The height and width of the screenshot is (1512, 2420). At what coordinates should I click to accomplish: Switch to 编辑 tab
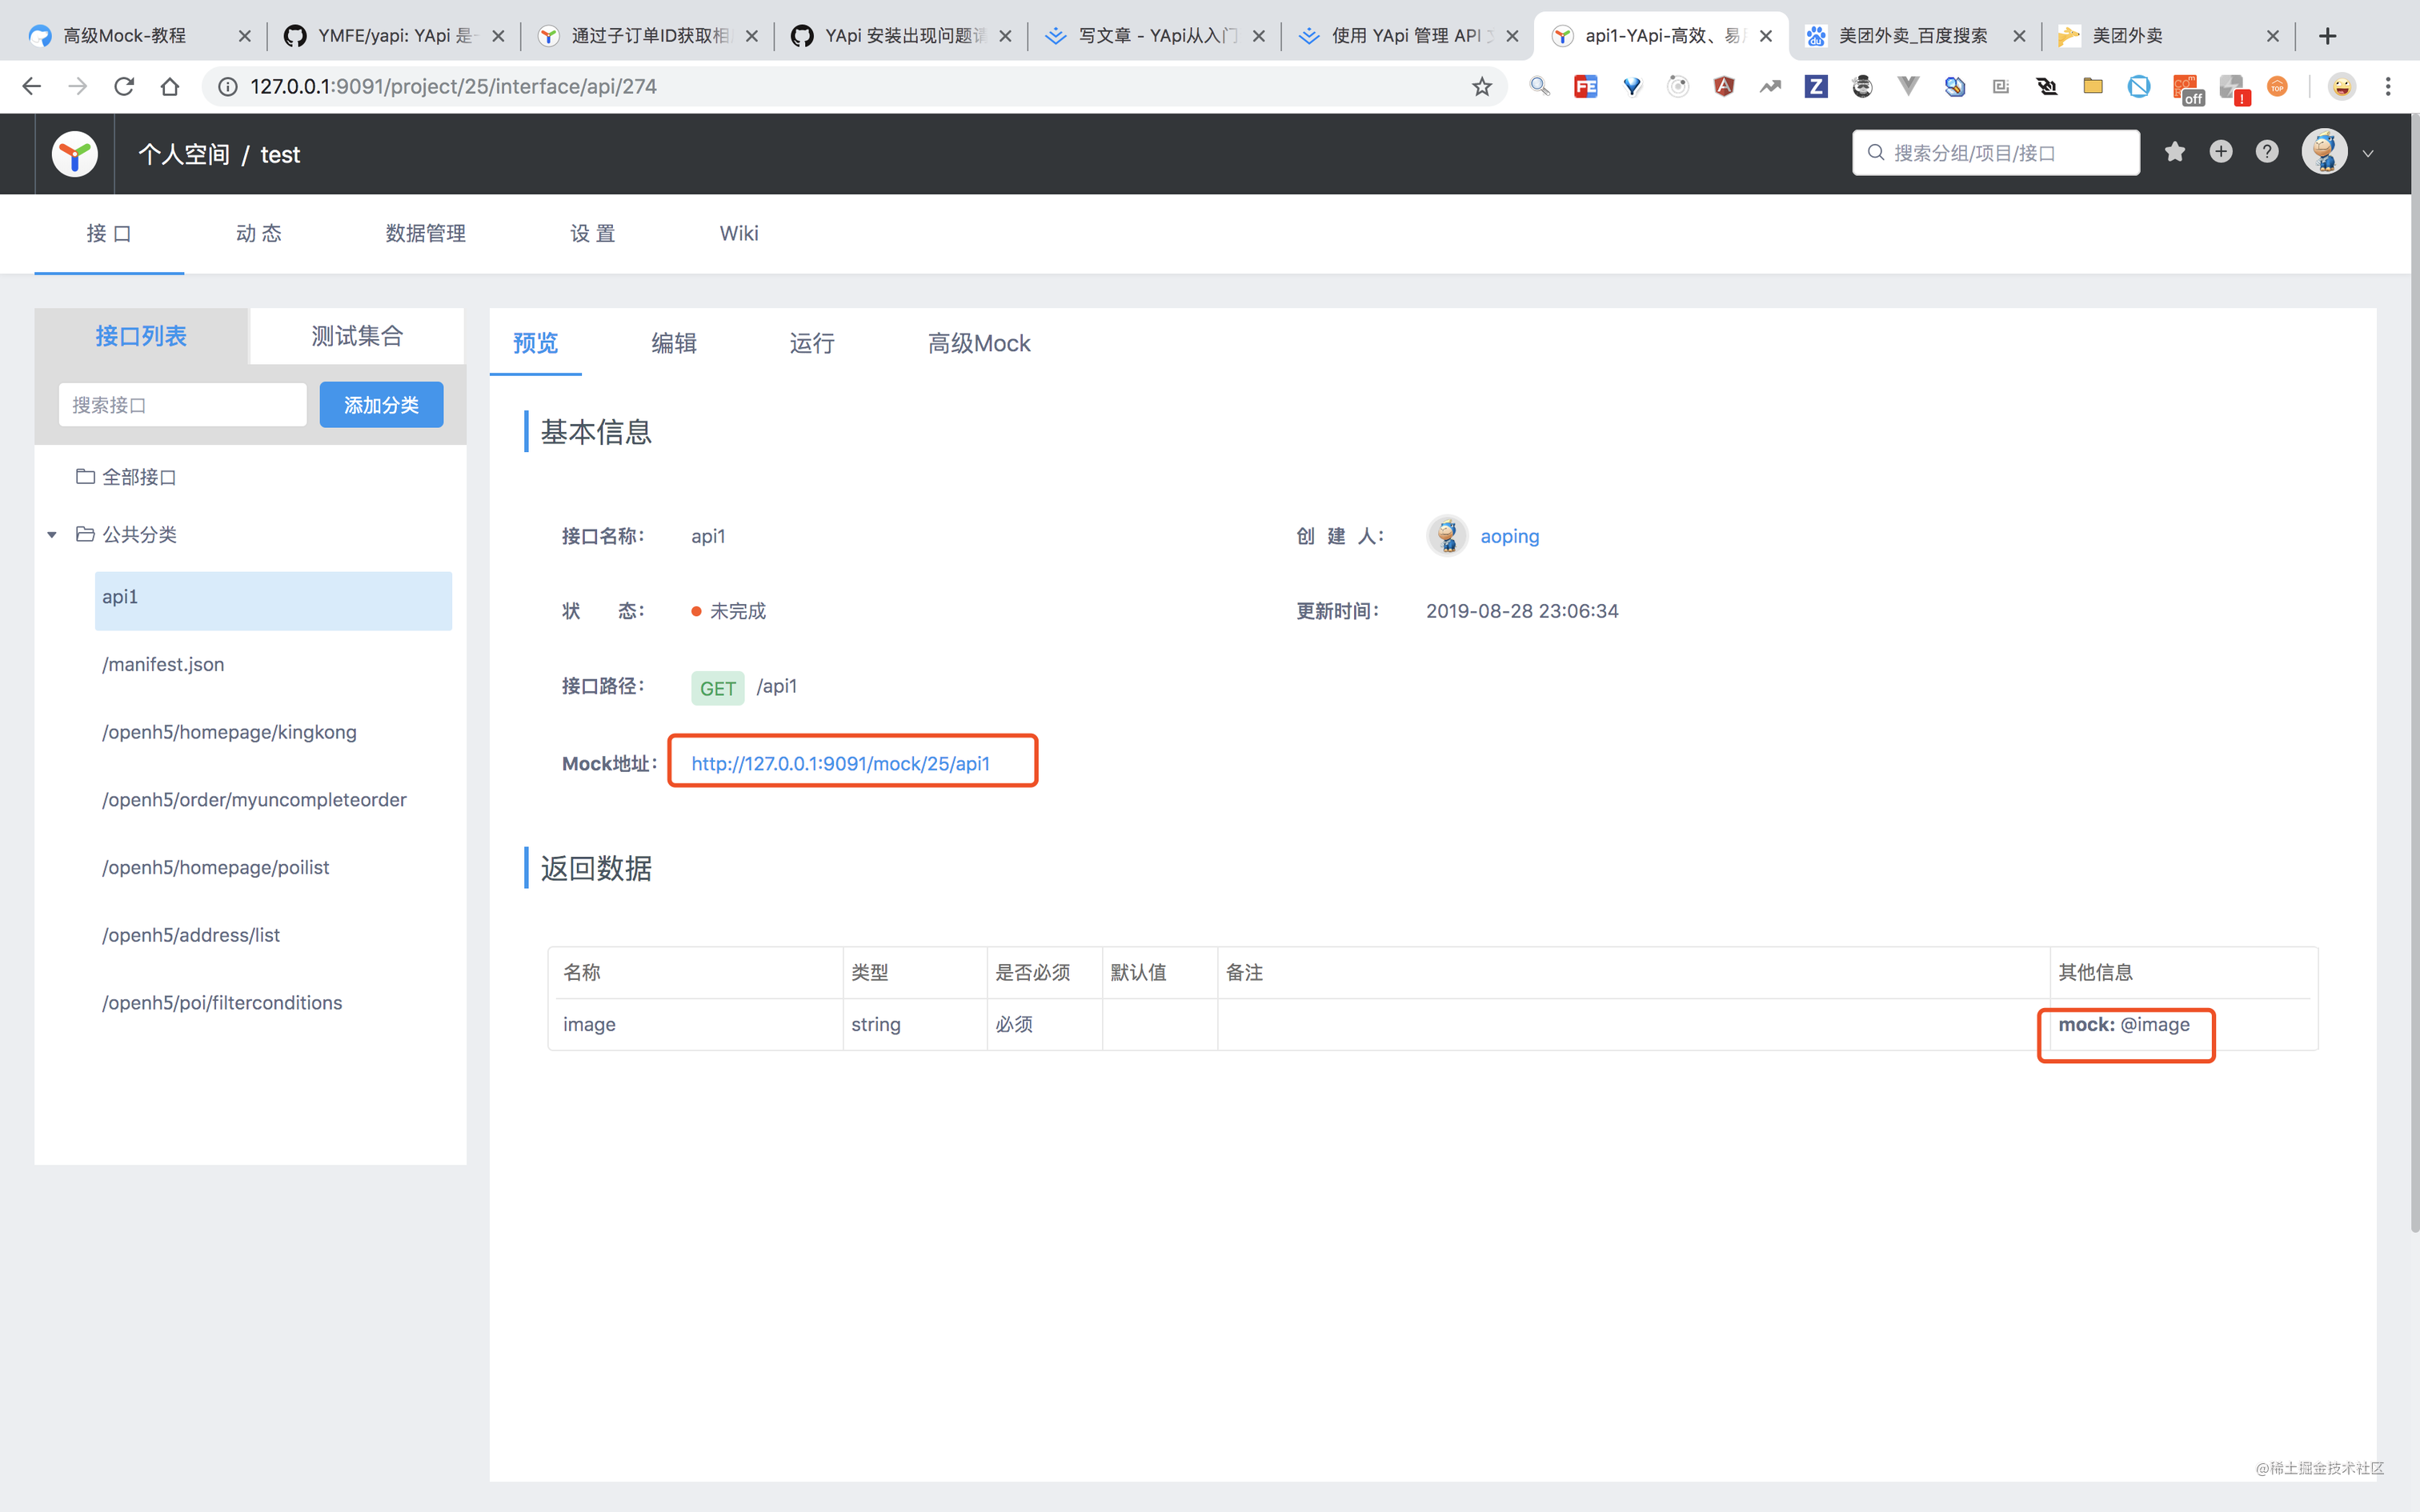(674, 343)
